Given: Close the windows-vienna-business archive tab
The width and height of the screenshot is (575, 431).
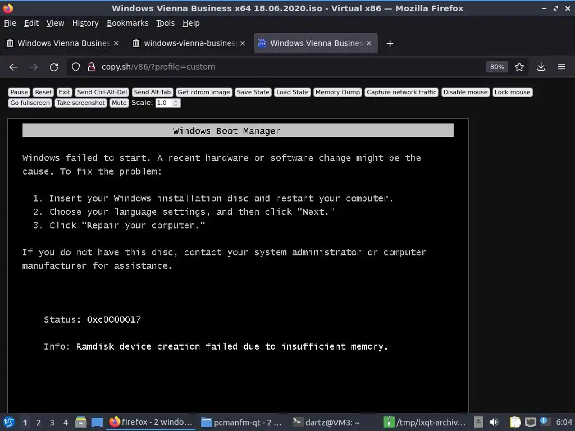Looking at the screenshot, I should click(243, 43).
